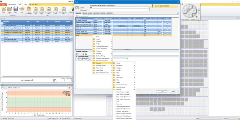Toggle Visible checkbox for Diameter (Areal-Equivalent) row
Viewport: 240px width, 120px height.
(x=145, y=22)
